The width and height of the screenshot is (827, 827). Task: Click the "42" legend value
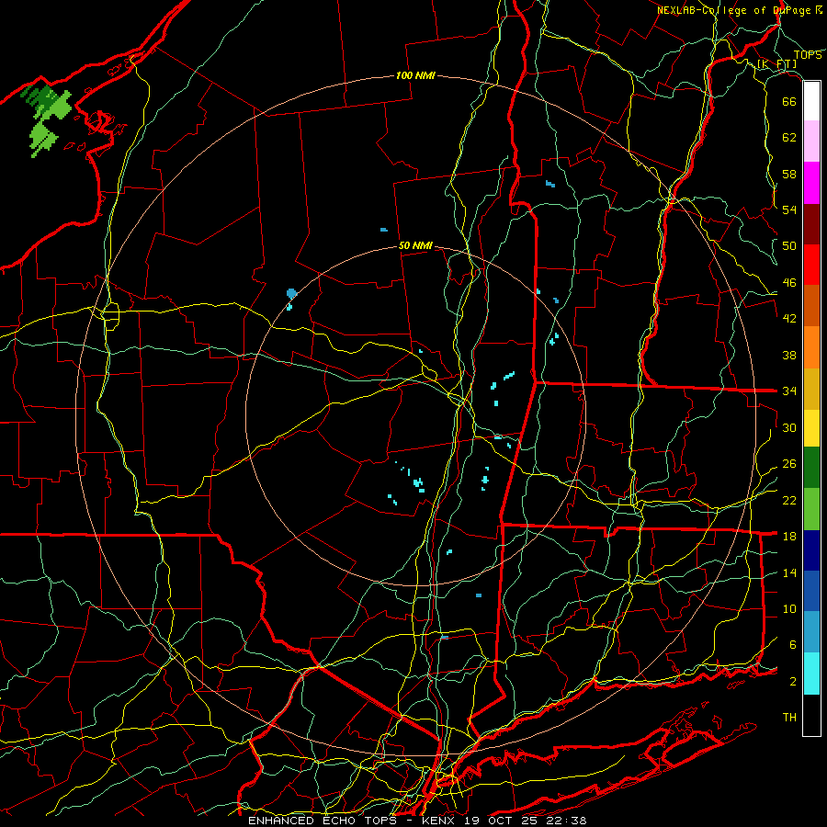coord(789,319)
